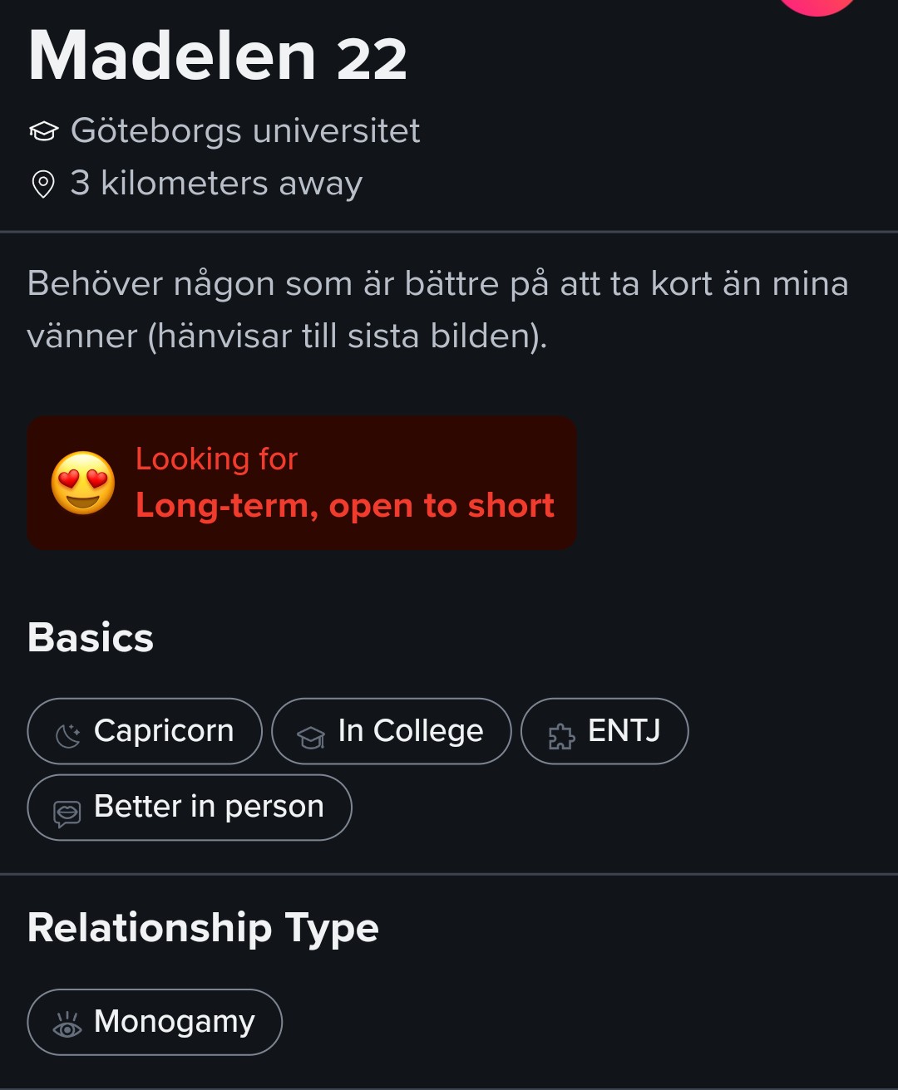898x1090 pixels.
Task: Tap the puzzle piece icon beside ENTJ
Action: pos(561,735)
